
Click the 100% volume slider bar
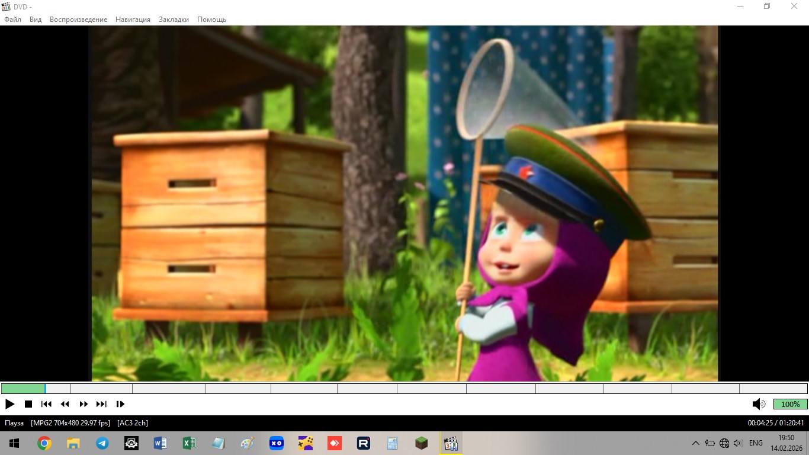pyautogui.click(x=790, y=404)
